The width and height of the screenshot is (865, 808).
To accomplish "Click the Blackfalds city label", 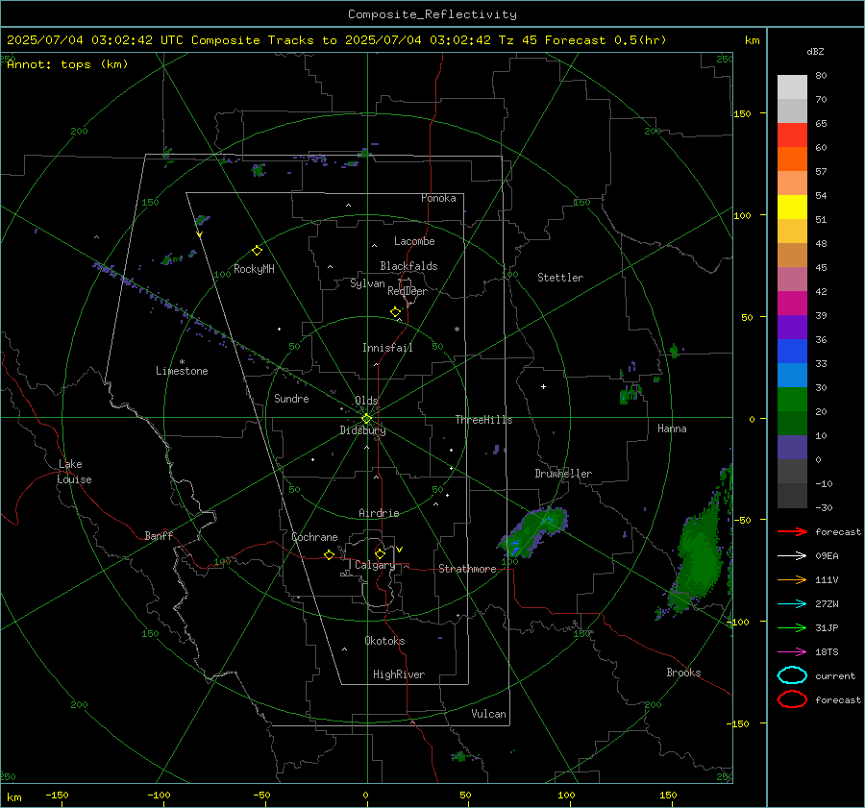I will [408, 266].
